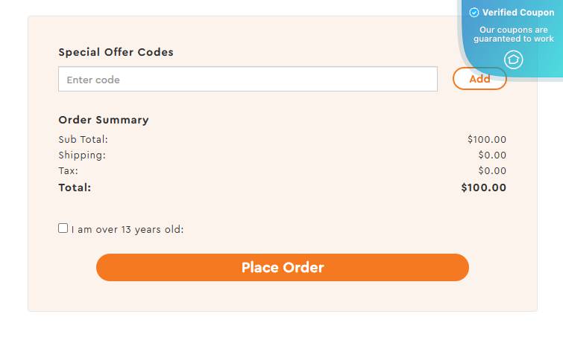Click the 'Verified Coupon' banner title
The height and width of the screenshot is (337, 563).
pos(518,13)
